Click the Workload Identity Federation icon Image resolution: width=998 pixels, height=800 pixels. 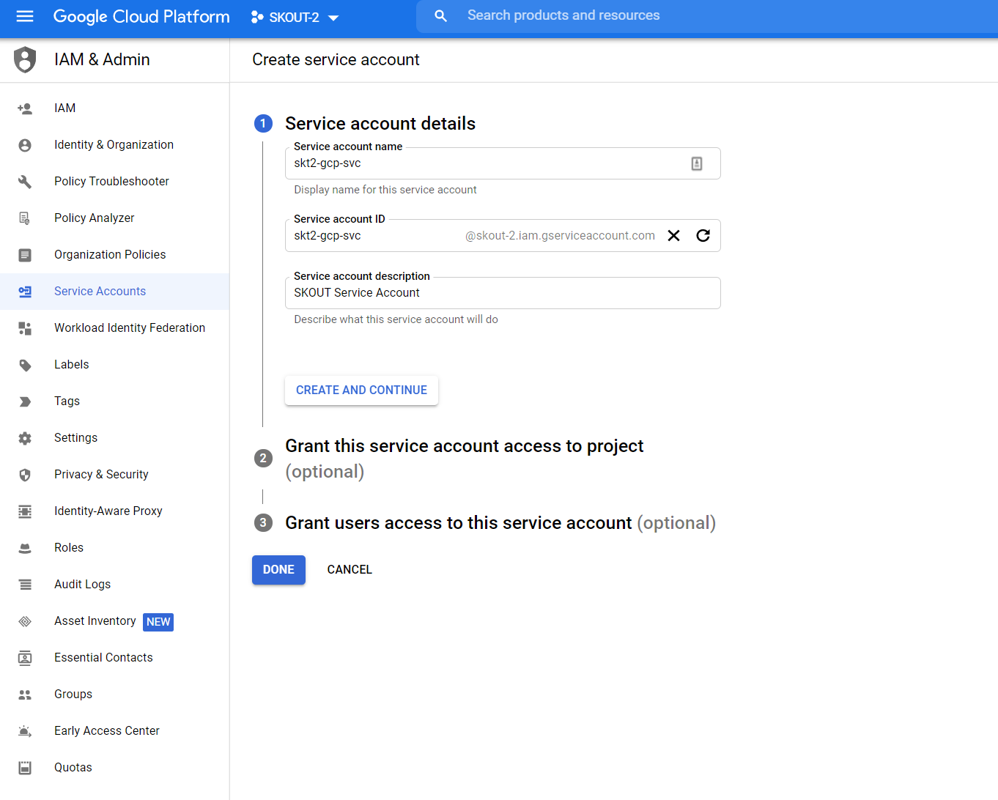click(25, 328)
